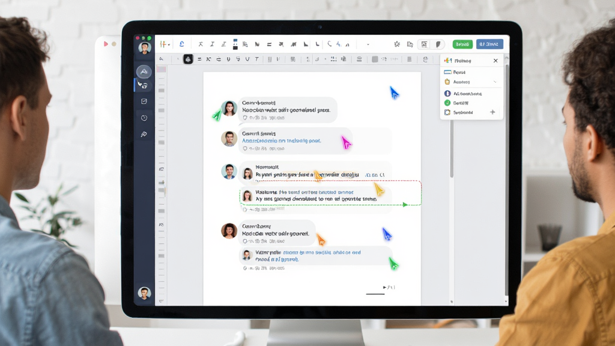Select the side panel row with blue rectangle icon
Image resolution: width=615 pixels, height=346 pixels.
point(471,72)
